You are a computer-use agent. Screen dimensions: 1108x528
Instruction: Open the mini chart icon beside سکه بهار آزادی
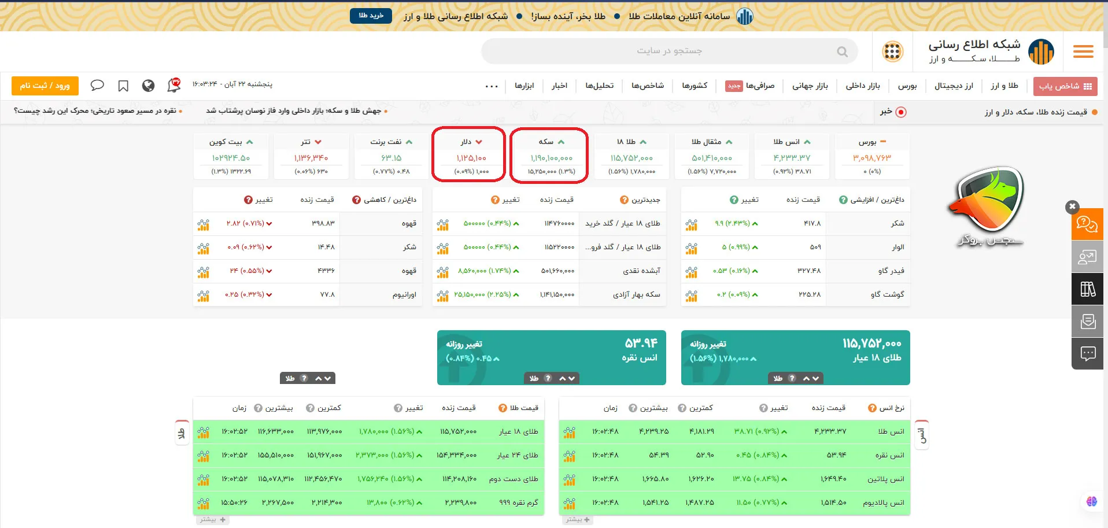click(x=443, y=295)
